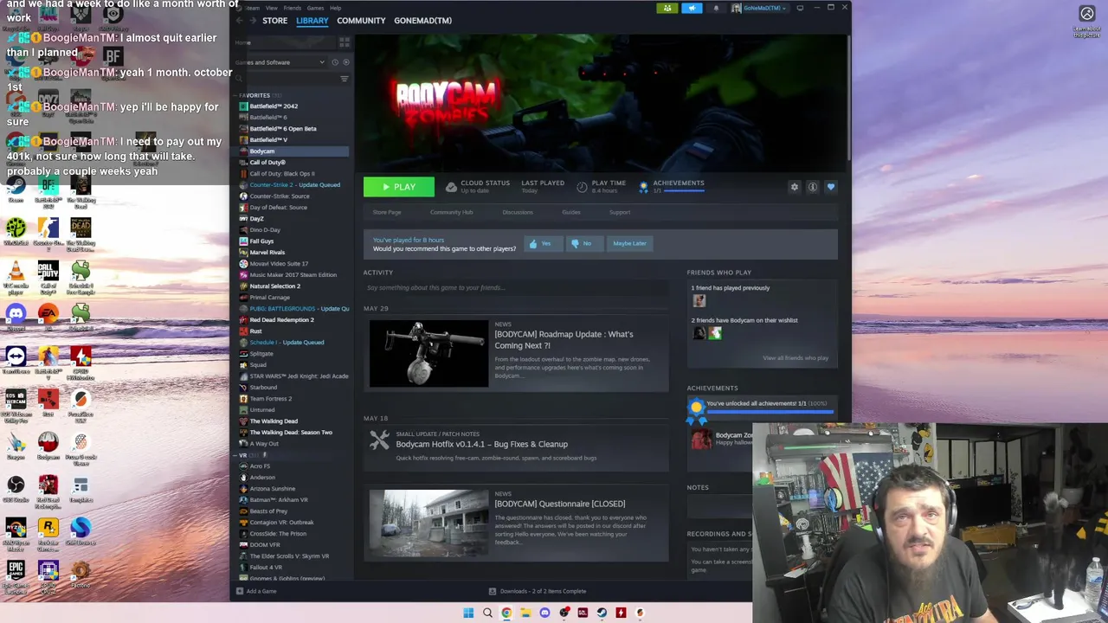
Task: Select Team Fortress 2 in the library
Action: click(x=270, y=399)
